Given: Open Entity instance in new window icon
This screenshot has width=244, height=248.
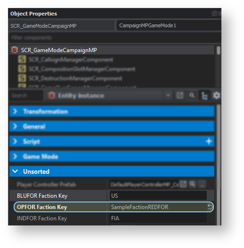Looking at the screenshot, I should pyautogui.click(x=180, y=95).
